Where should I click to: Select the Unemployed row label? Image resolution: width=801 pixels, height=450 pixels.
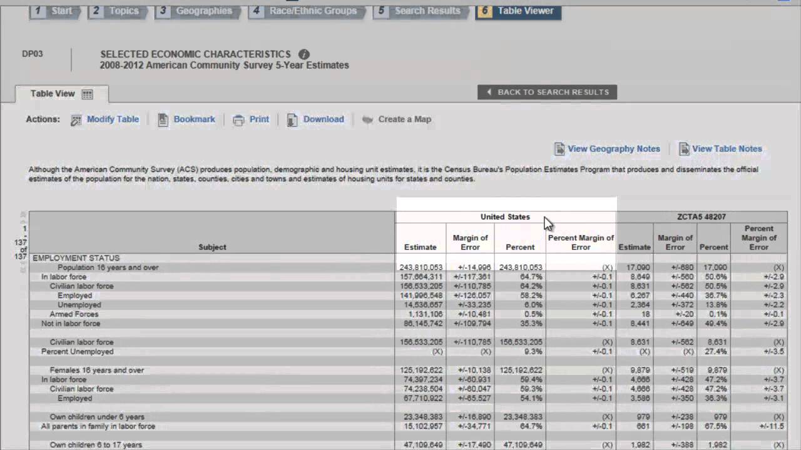click(x=79, y=305)
